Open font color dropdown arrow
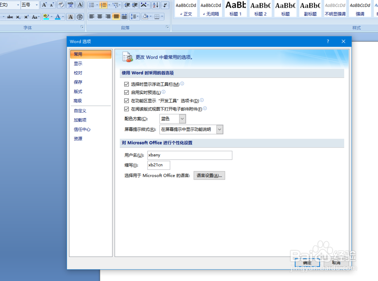This screenshot has width=378, height=281. click(63, 17)
